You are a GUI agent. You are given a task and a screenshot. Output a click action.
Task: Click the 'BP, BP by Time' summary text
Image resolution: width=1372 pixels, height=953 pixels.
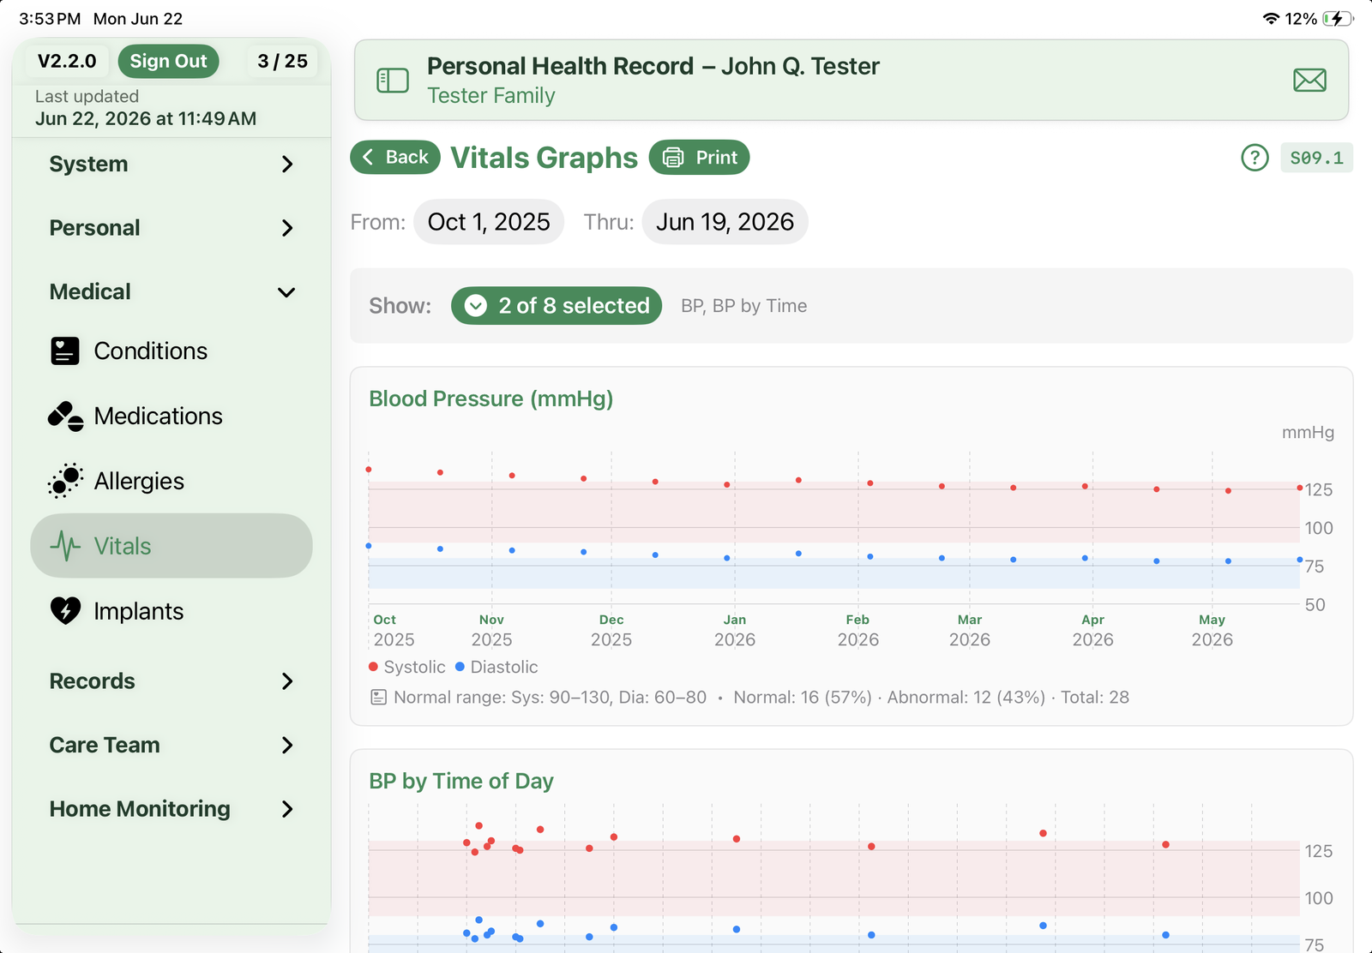click(x=744, y=306)
